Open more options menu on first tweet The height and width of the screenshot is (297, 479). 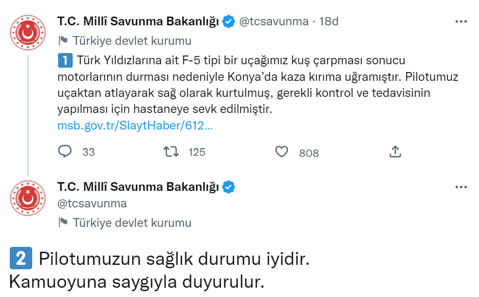[x=461, y=21]
